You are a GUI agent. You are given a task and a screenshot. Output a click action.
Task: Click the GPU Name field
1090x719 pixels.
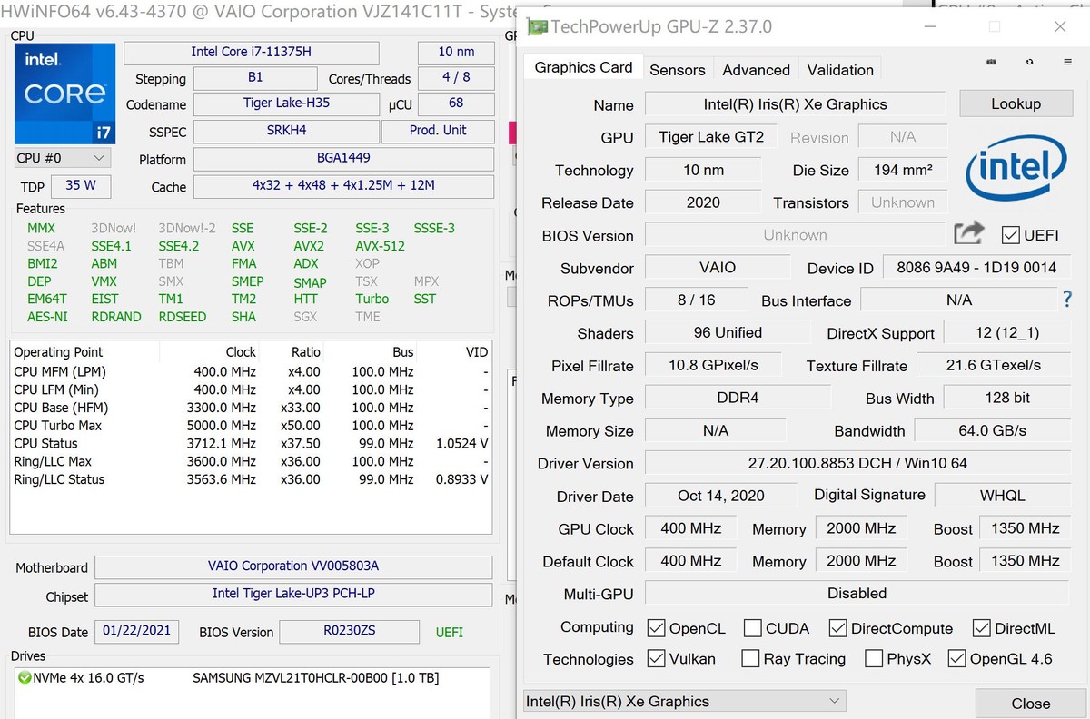tap(795, 104)
